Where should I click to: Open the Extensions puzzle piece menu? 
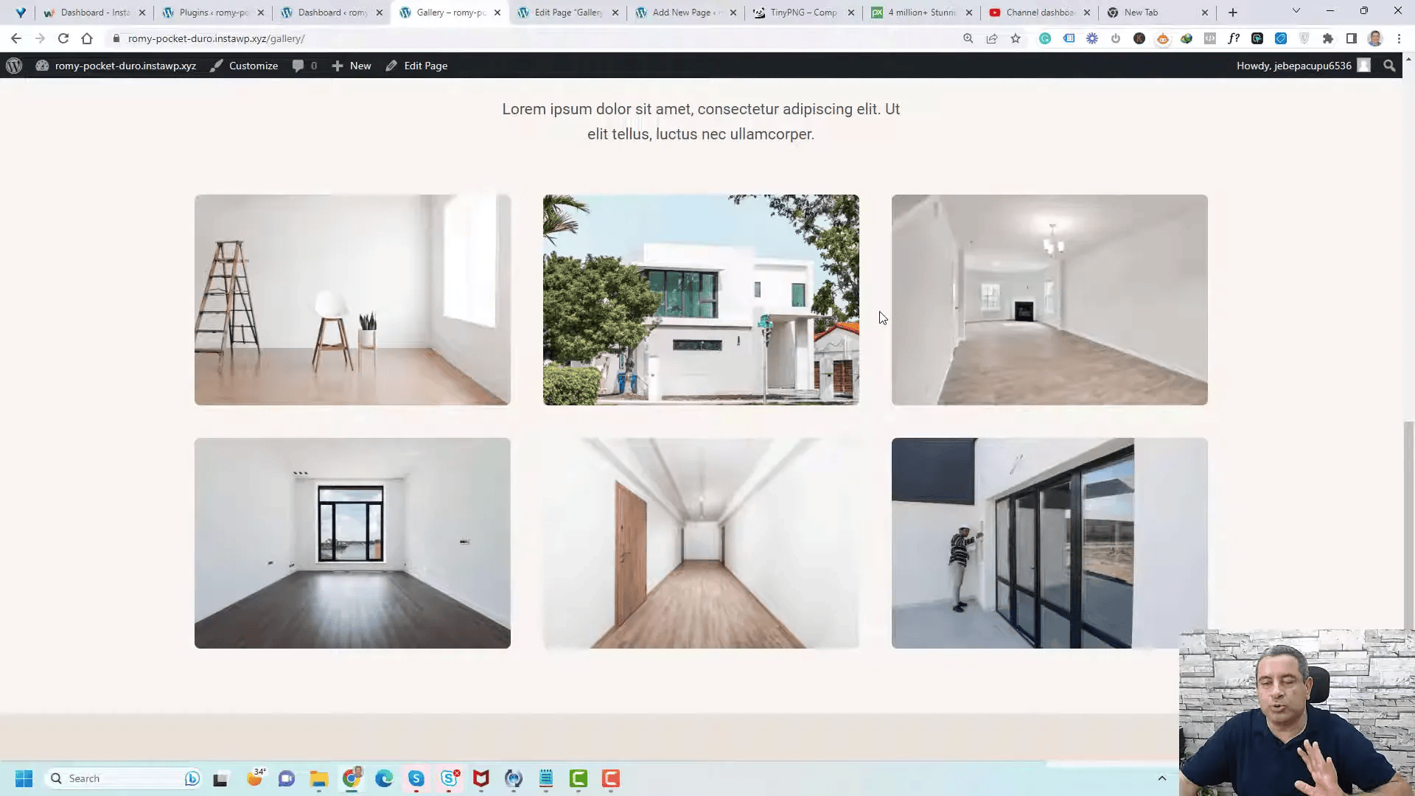[x=1328, y=38]
